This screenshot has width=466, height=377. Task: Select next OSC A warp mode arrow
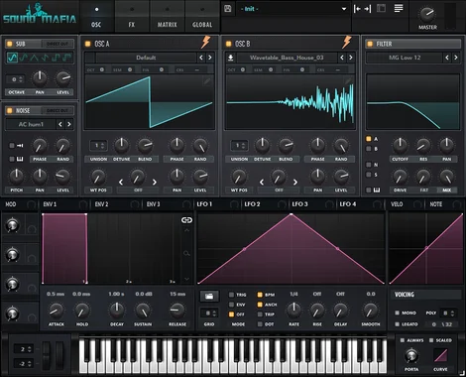click(155, 183)
